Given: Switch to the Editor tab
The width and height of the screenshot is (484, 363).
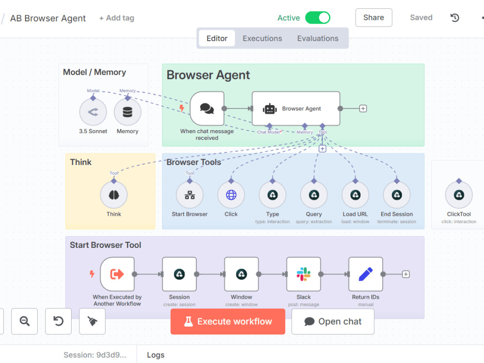Looking at the screenshot, I should pos(217,38).
